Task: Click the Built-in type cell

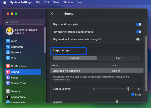Action: click(116, 71)
